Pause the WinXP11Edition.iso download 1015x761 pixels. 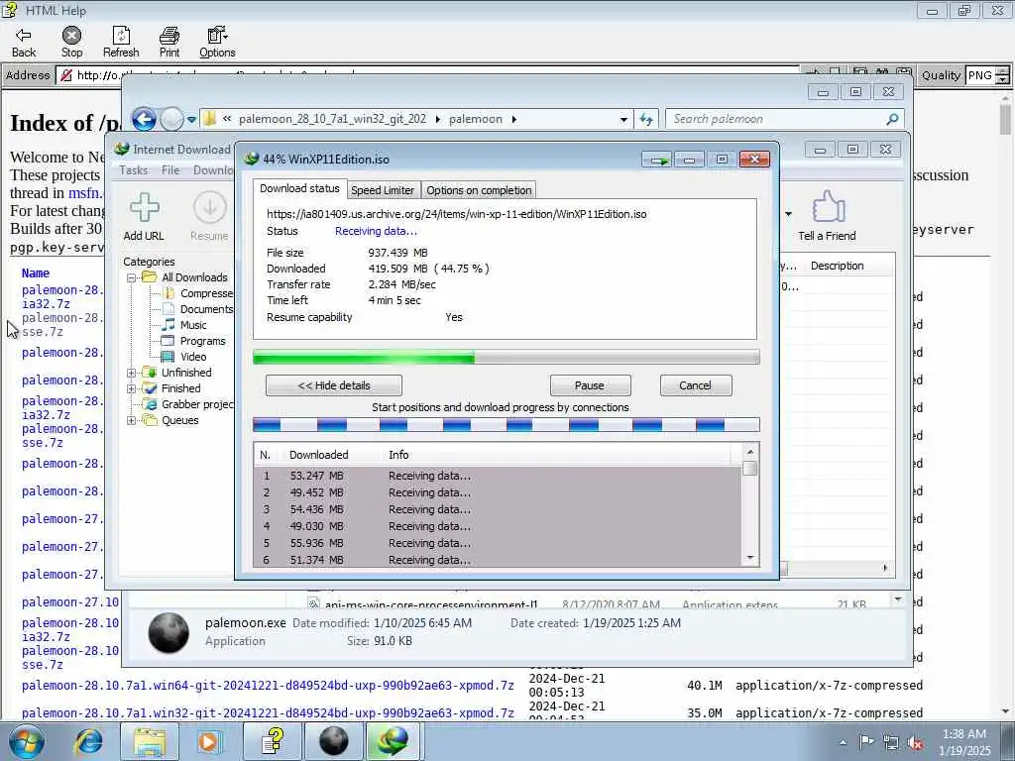(x=590, y=385)
